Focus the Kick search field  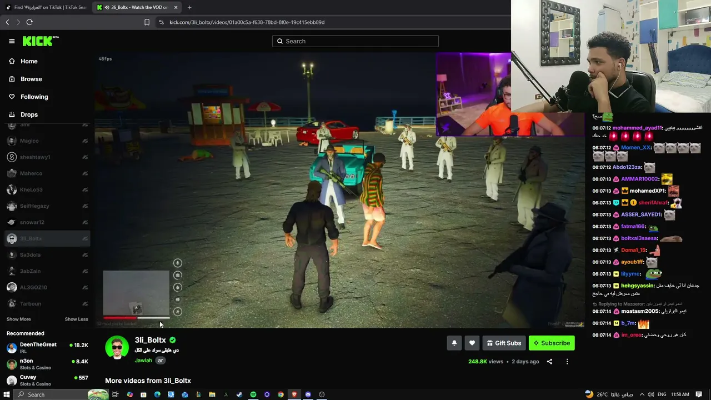click(355, 41)
